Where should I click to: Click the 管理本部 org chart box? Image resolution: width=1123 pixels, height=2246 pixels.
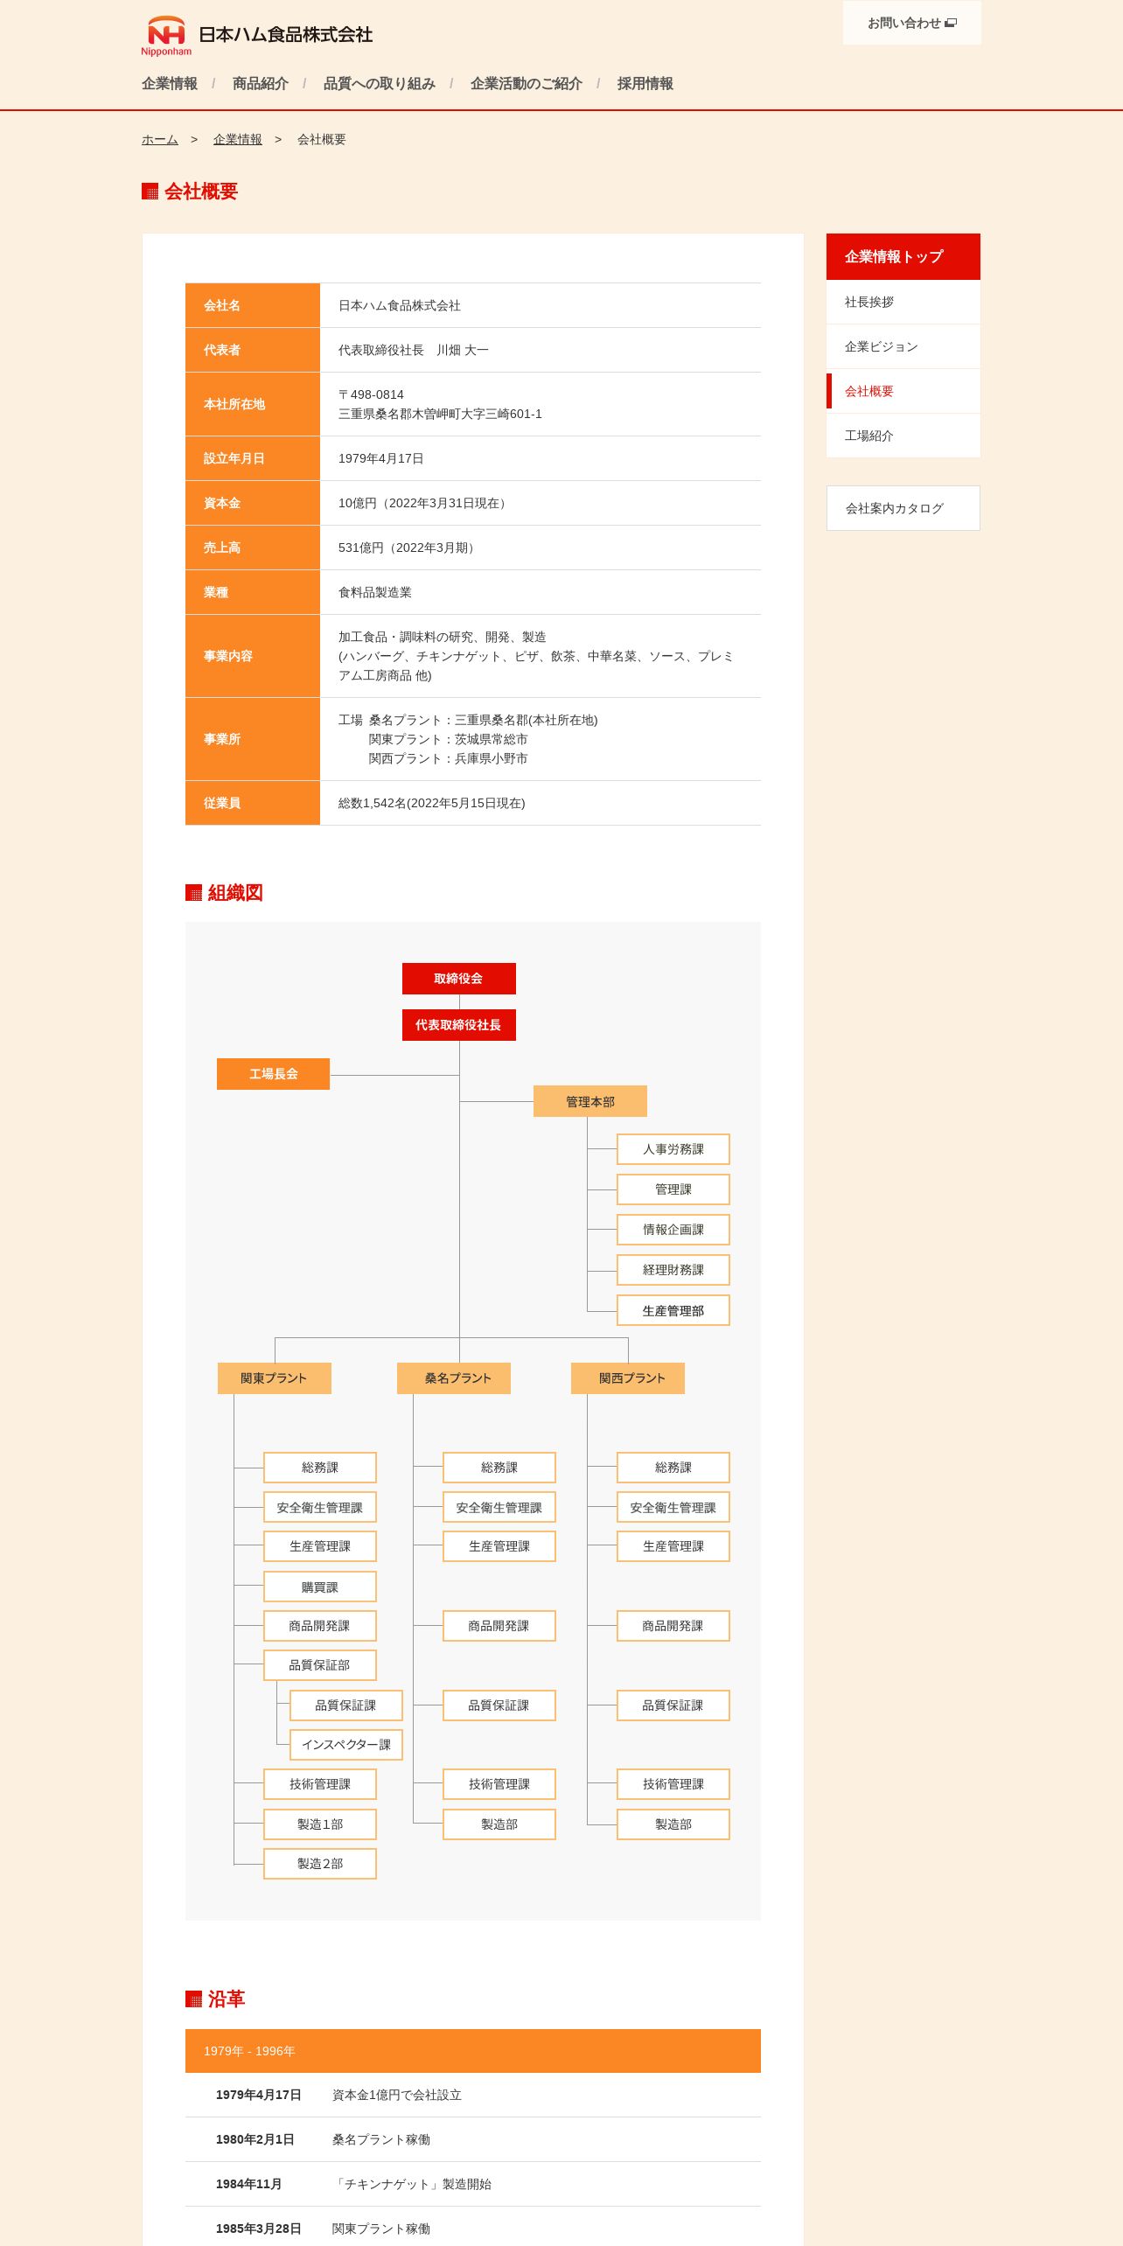click(590, 1101)
